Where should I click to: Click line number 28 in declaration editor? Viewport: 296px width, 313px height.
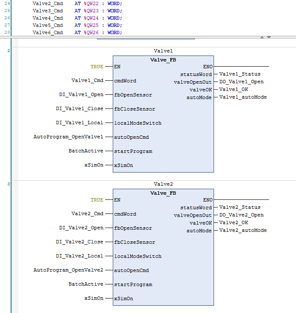click(7, 32)
